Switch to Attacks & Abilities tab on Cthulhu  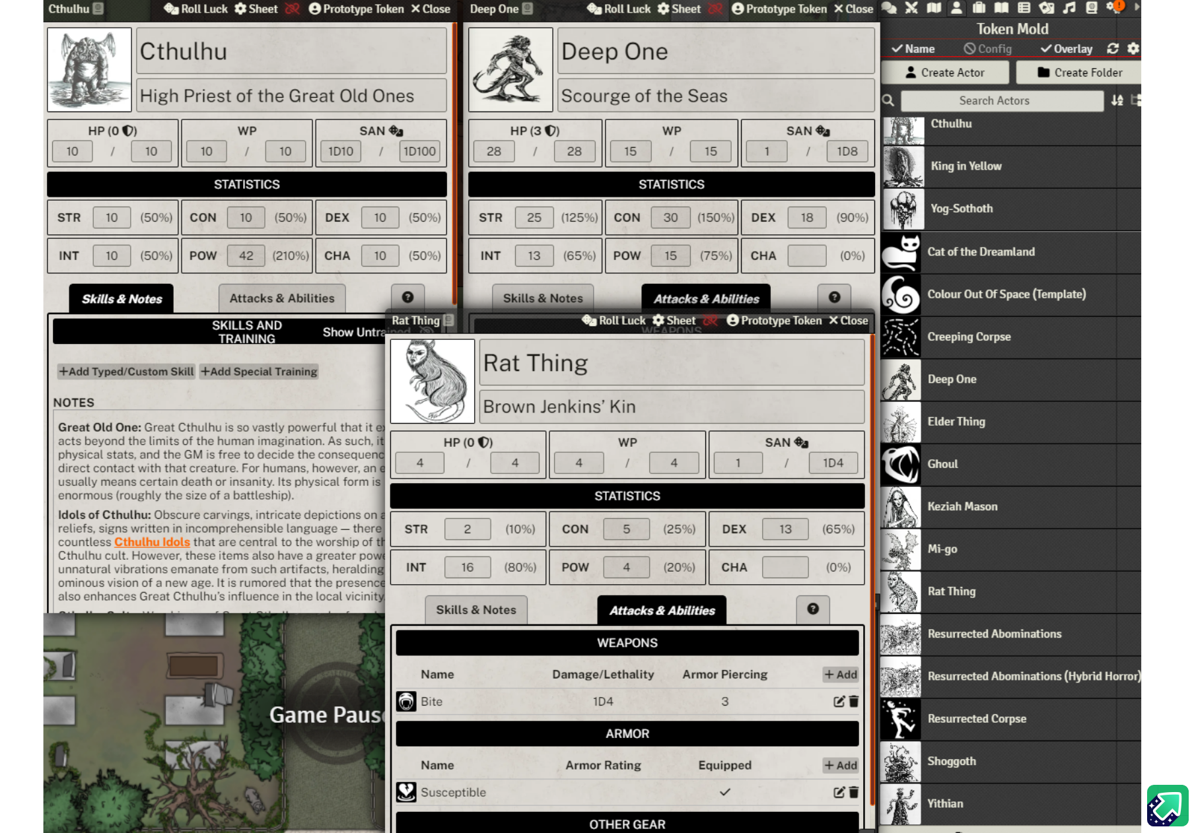coord(282,298)
